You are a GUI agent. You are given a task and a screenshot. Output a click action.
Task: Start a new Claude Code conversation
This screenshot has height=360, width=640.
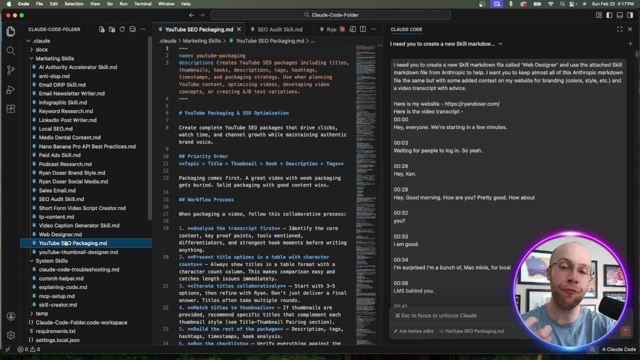(630, 44)
